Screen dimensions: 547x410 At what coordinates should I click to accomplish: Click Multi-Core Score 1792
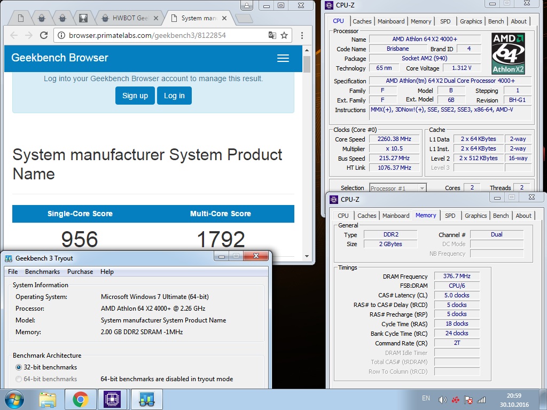(x=221, y=240)
